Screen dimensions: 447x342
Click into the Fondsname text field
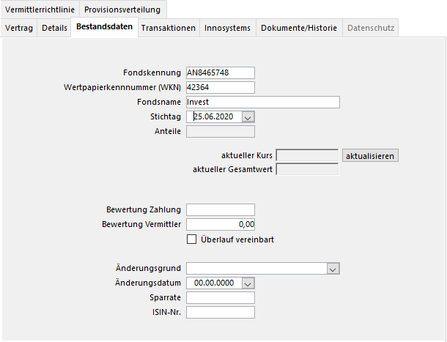[x=262, y=102]
